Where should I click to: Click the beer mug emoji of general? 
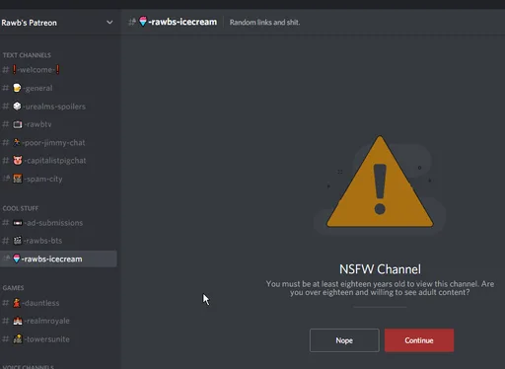click(x=17, y=88)
